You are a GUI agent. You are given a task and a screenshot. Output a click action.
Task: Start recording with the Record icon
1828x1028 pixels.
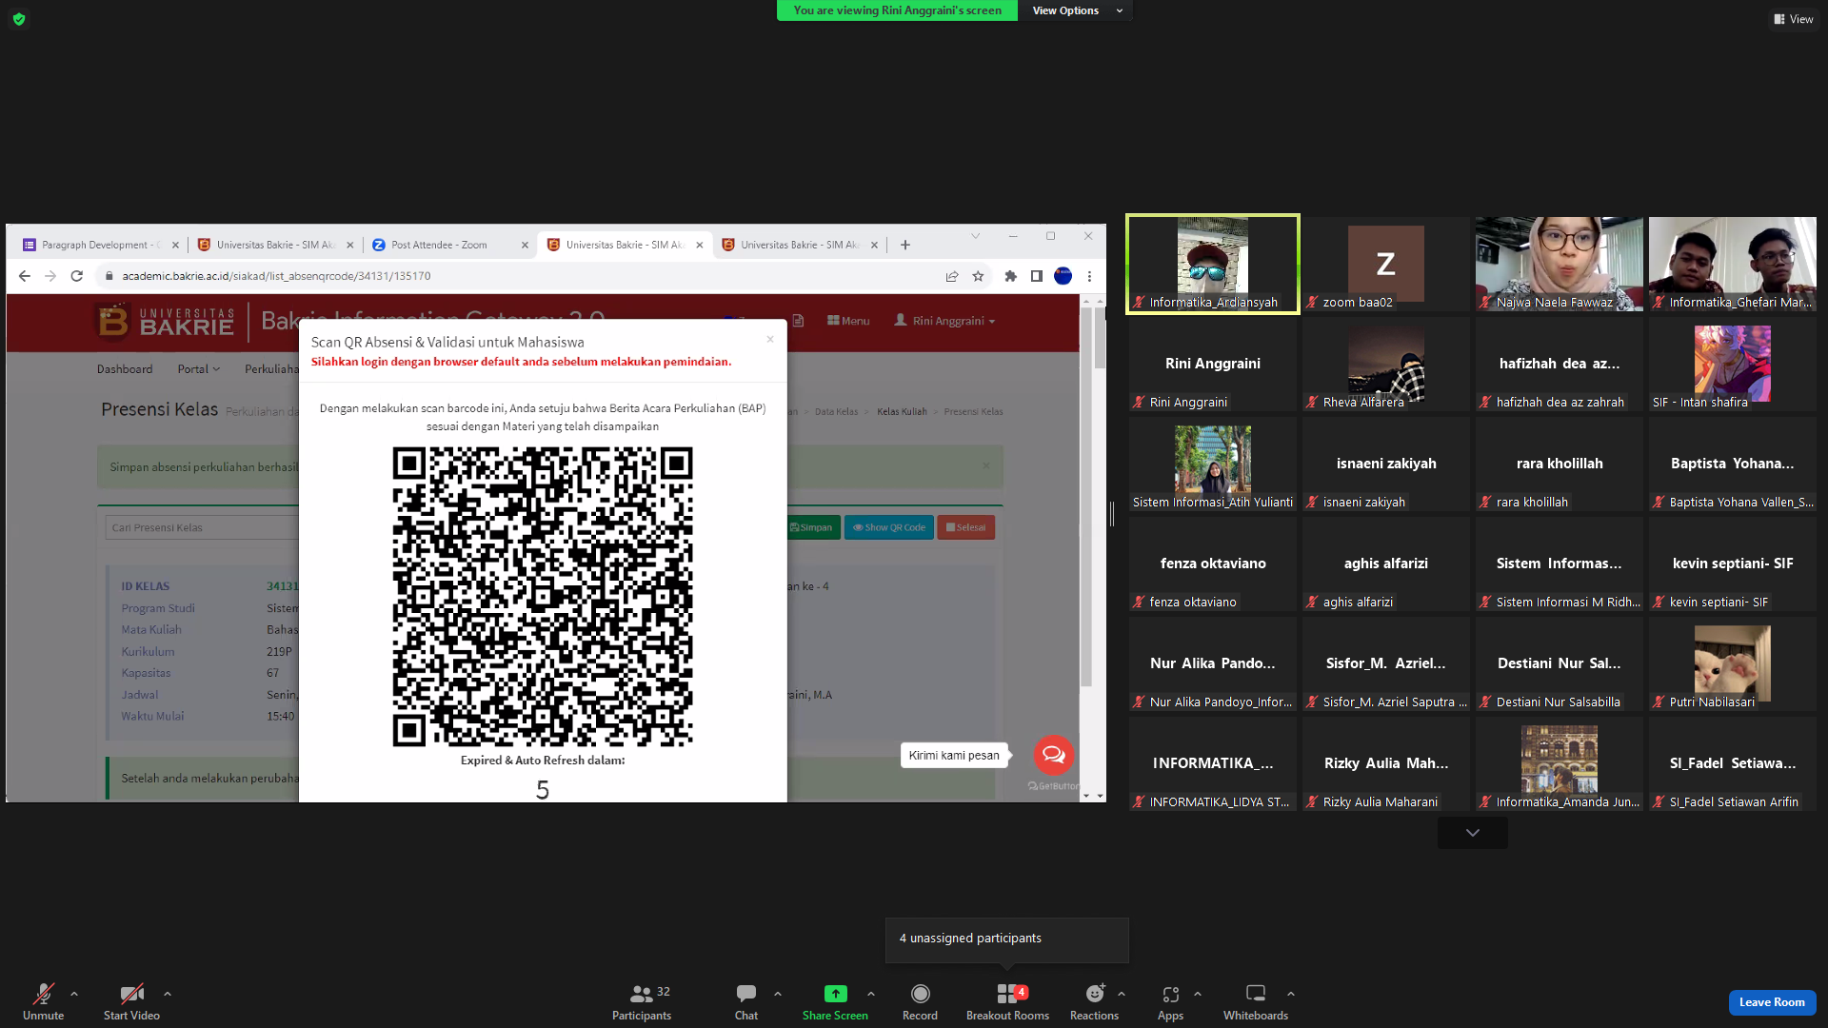tap(920, 994)
